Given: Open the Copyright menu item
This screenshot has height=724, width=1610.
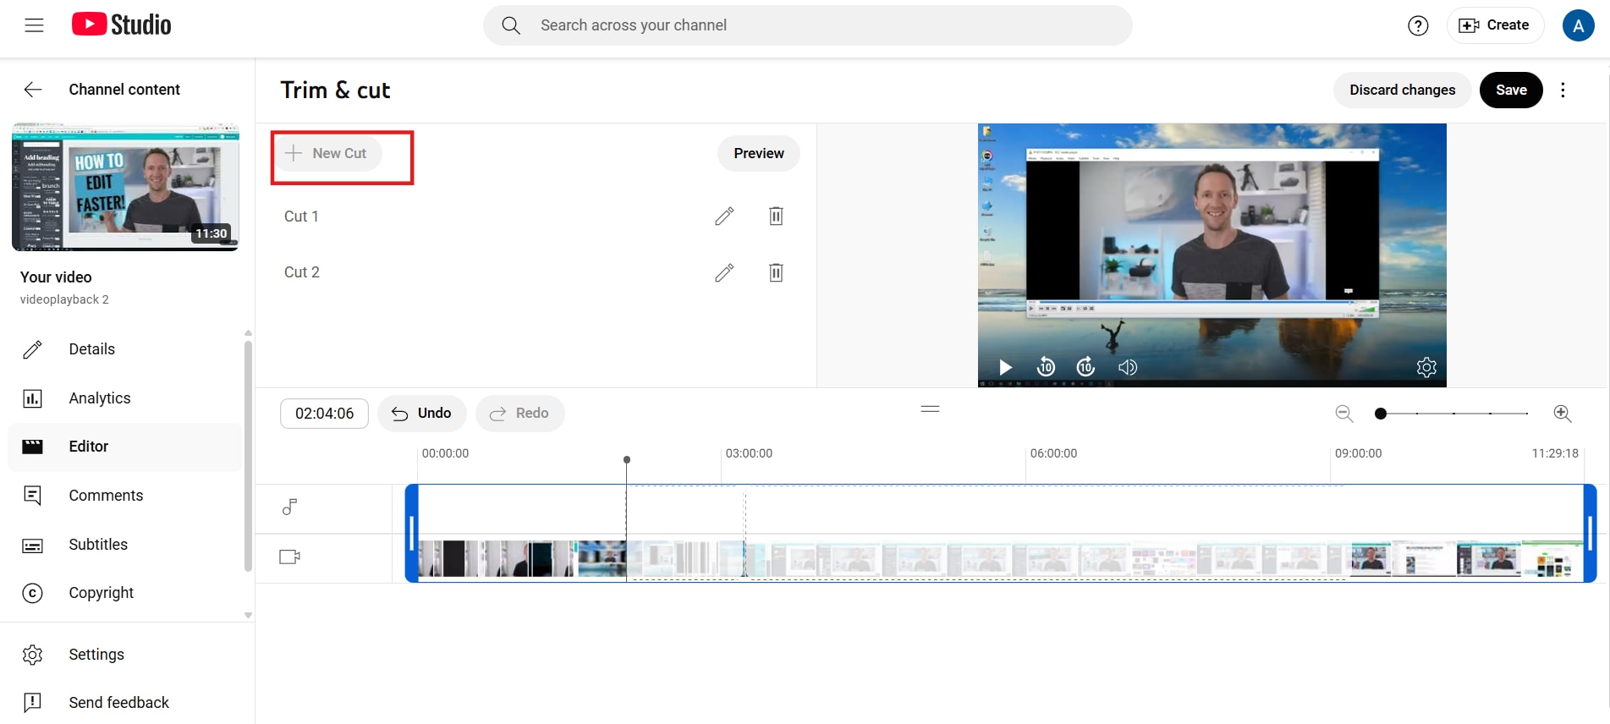Looking at the screenshot, I should click(125, 593).
